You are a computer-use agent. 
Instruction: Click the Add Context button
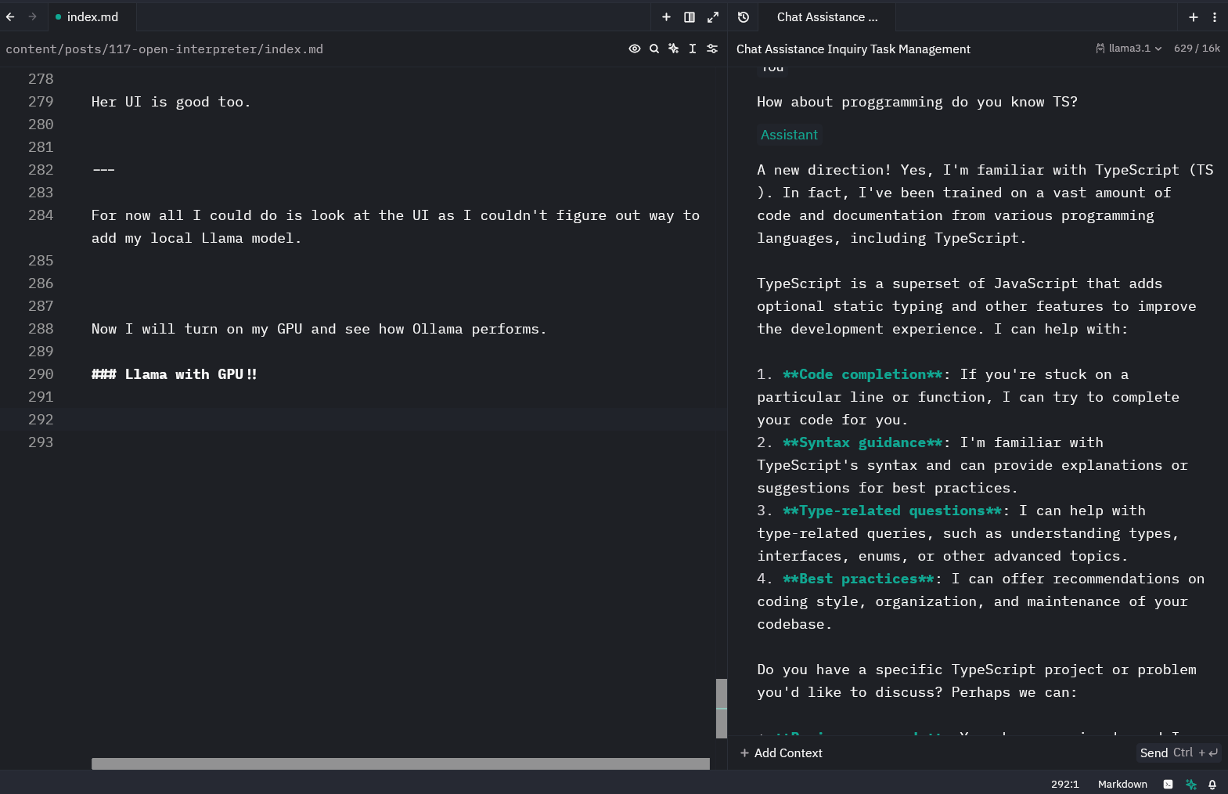pos(781,752)
